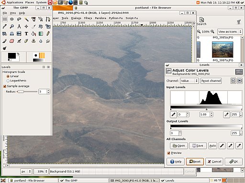Click the Open button under All Channels

click(179, 146)
